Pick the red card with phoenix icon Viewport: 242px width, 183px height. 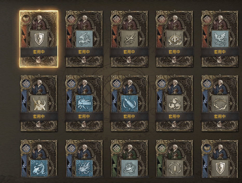pyautogui.click(x=220, y=39)
